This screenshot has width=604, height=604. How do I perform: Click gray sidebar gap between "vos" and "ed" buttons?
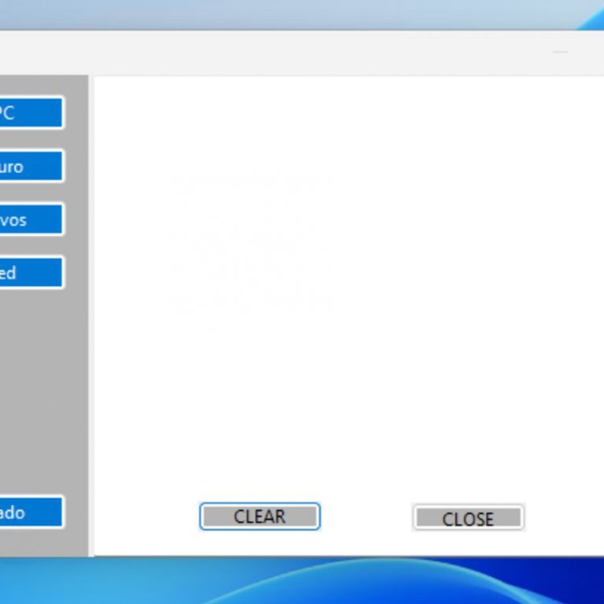tap(31, 246)
